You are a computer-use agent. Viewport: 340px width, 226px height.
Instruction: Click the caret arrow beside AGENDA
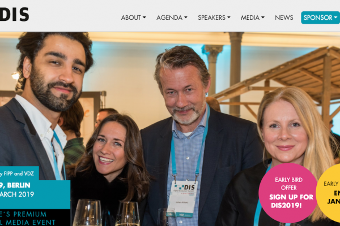pos(186,18)
